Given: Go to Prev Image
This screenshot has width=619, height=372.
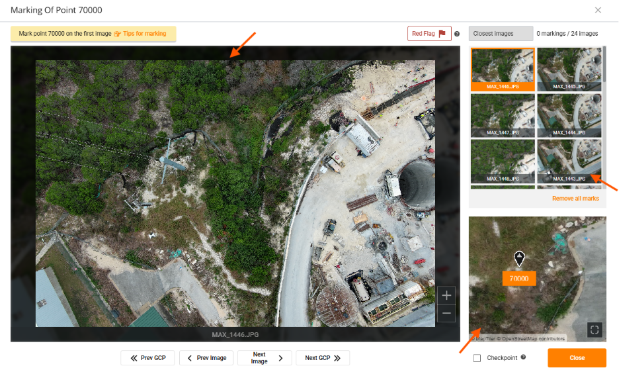Looking at the screenshot, I should tap(206, 358).
